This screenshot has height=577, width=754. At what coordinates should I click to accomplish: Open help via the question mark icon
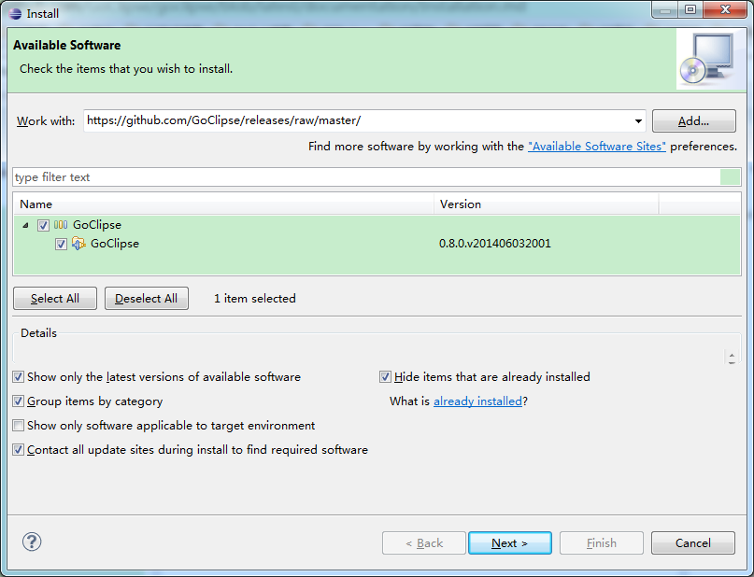(32, 542)
